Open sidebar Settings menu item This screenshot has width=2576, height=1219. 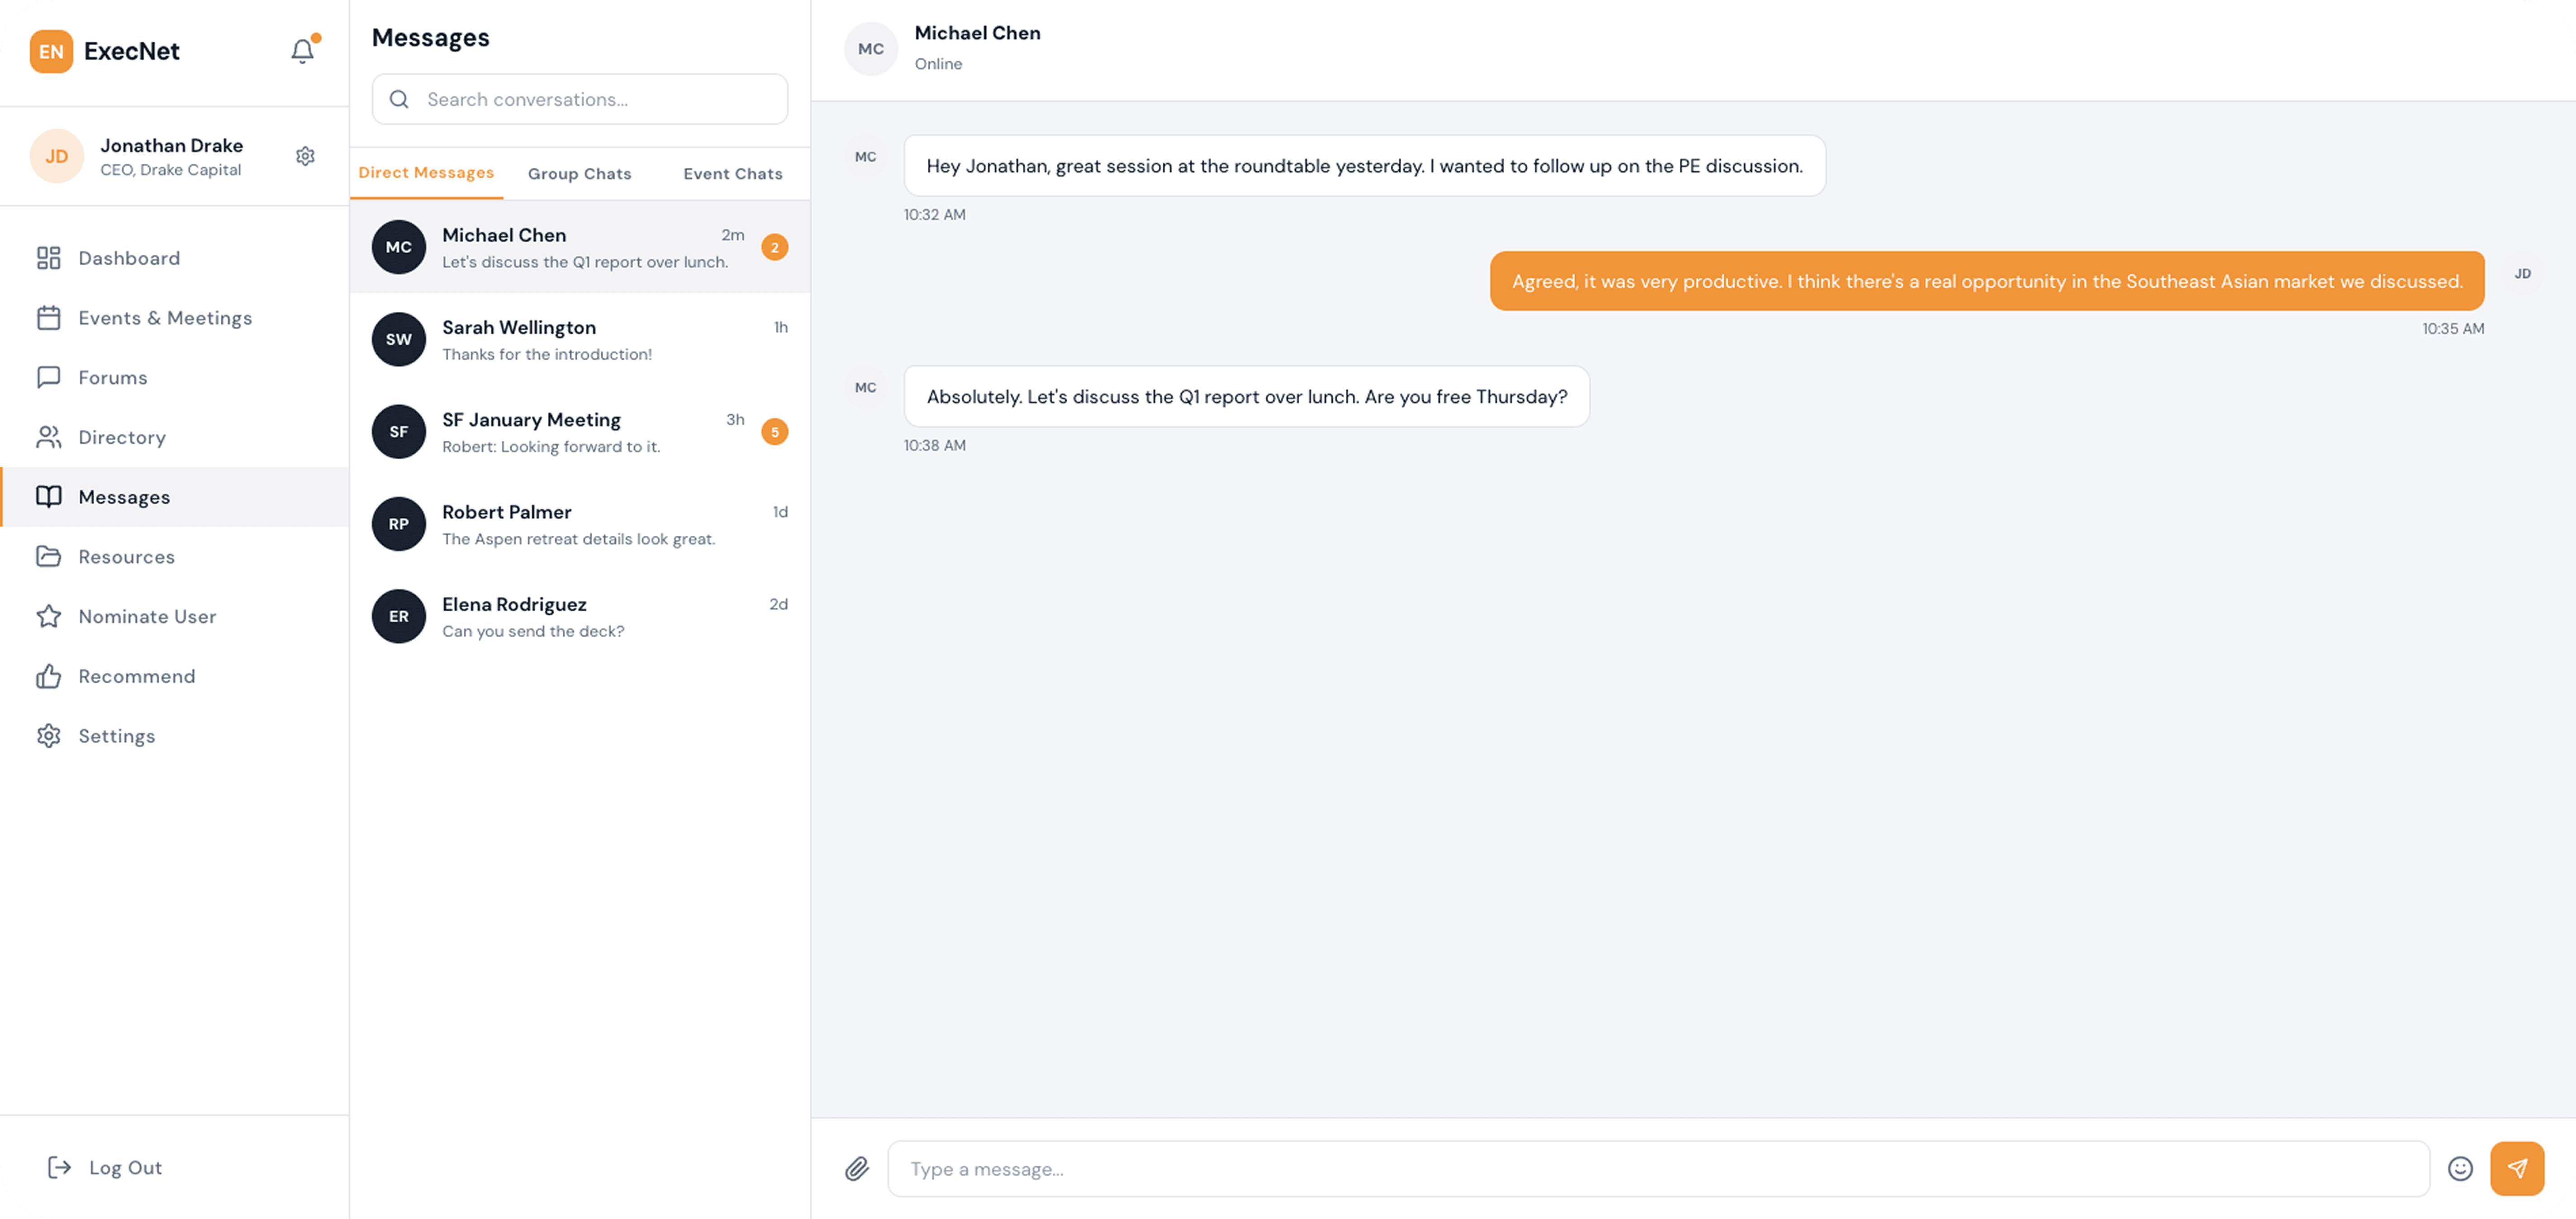pos(116,736)
